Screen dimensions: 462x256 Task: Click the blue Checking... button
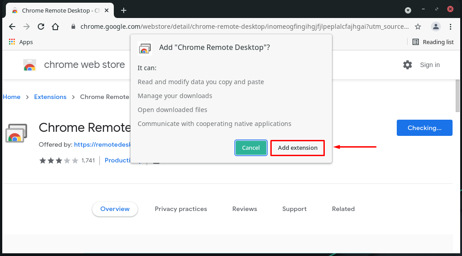point(425,128)
